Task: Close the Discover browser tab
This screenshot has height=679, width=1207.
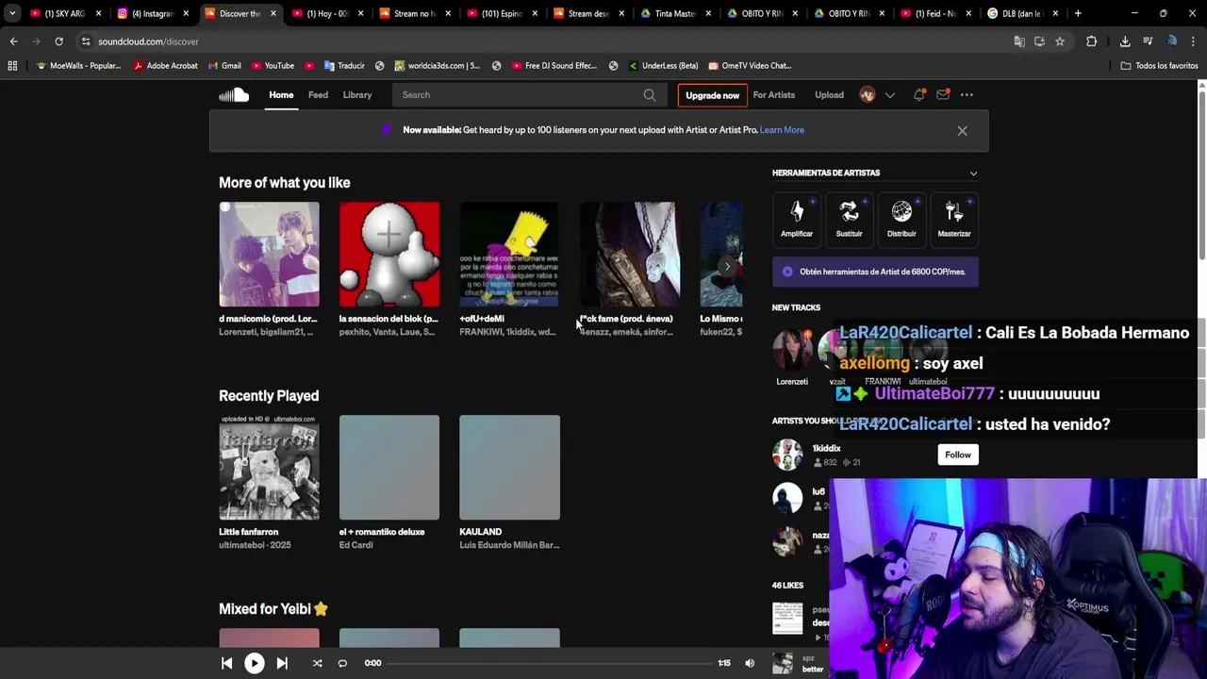Action: [x=273, y=13]
